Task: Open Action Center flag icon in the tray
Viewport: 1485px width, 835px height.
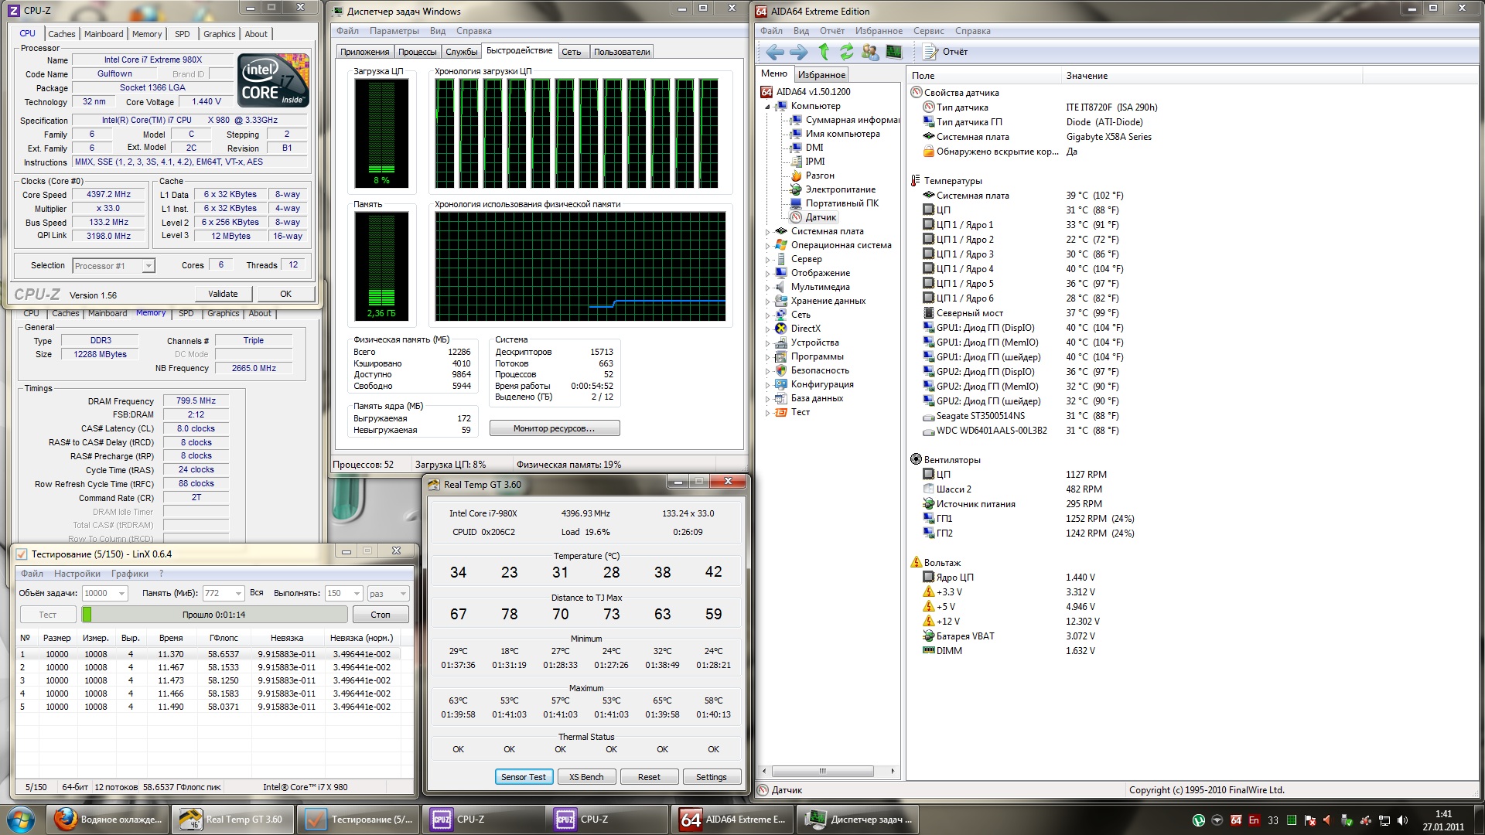Action: 1310,820
